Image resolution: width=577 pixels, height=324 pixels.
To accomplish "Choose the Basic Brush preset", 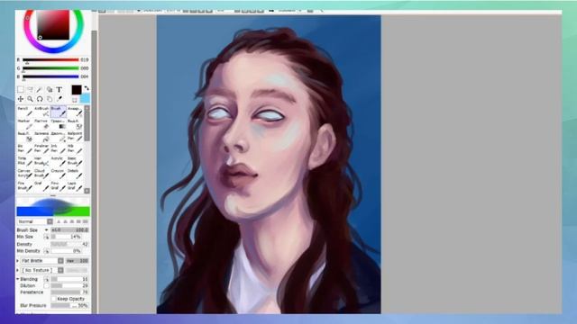I will click(x=75, y=161).
